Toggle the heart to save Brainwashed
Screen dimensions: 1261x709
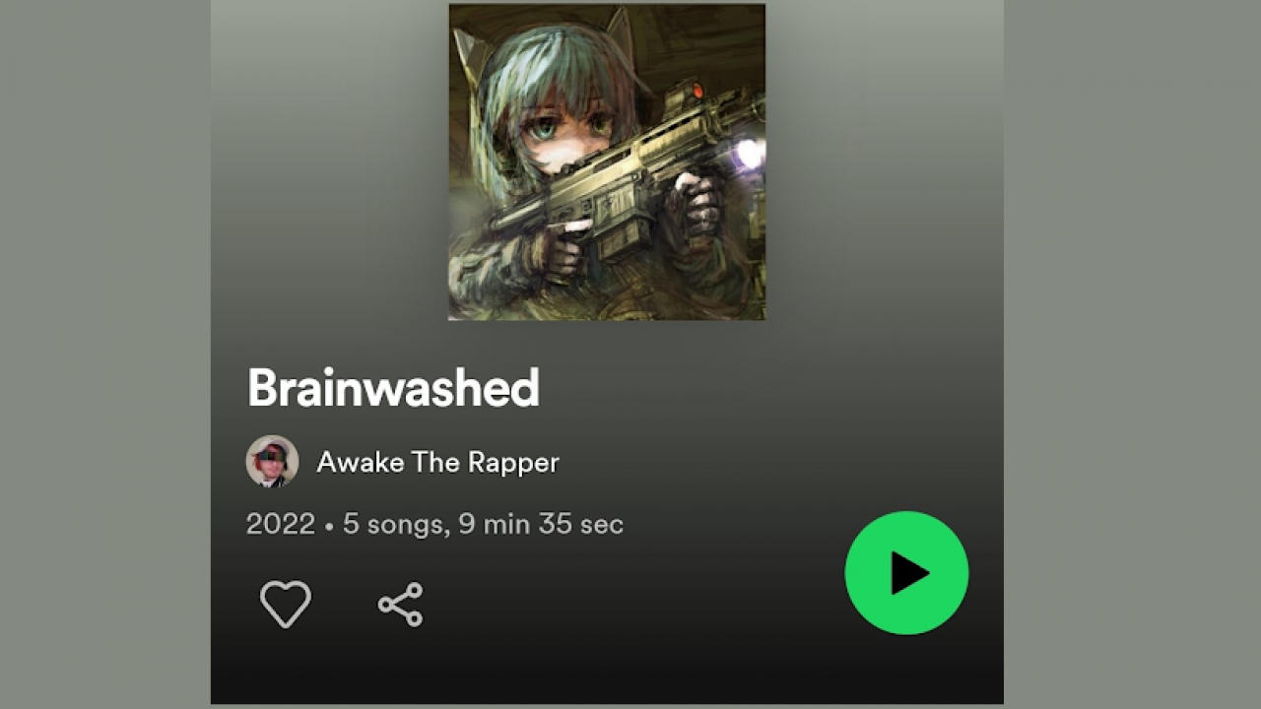pos(286,604)
